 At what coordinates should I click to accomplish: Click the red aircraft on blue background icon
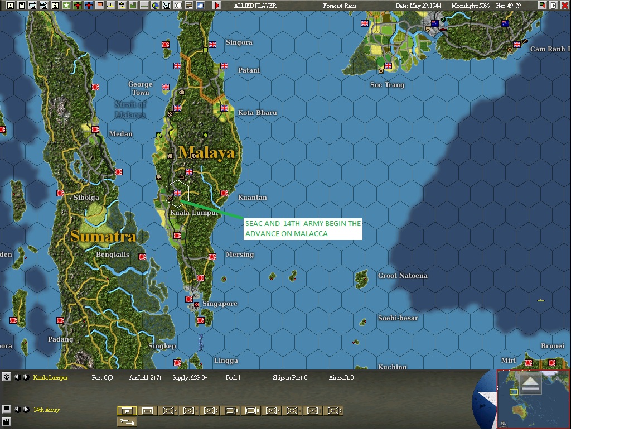click(x=89, y=5)
